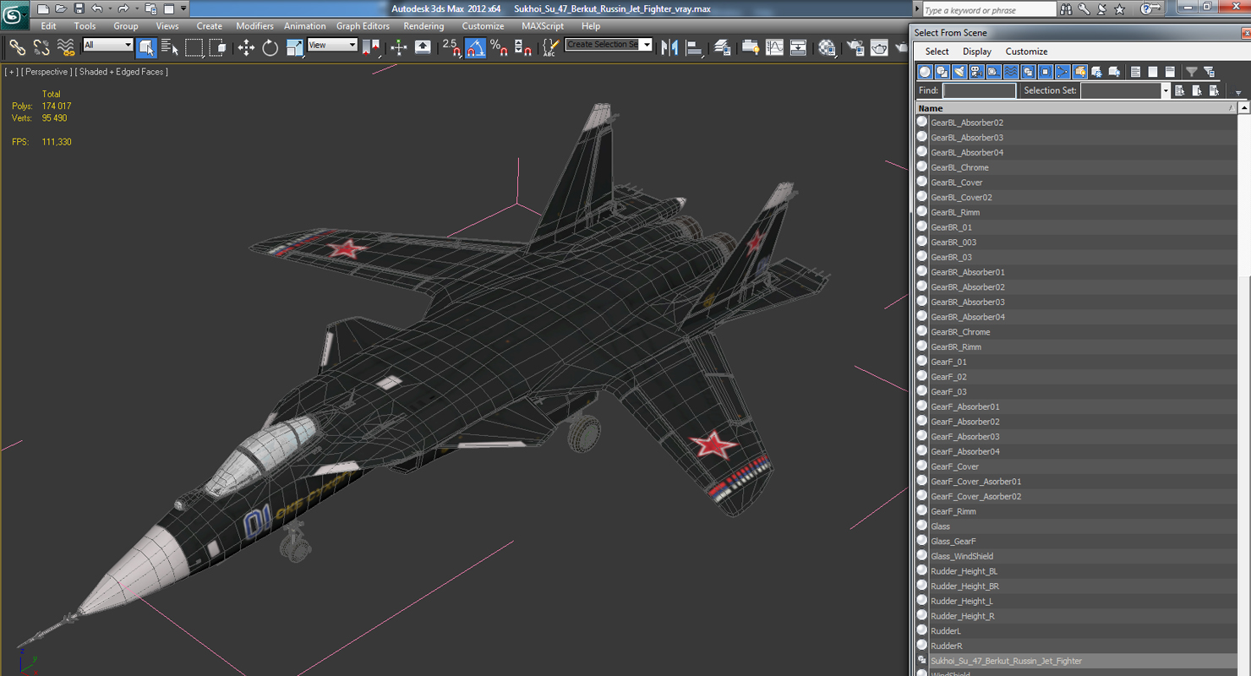Click the Undo arrow icon
The image size is (1251, 676).
tap(97, 8)
